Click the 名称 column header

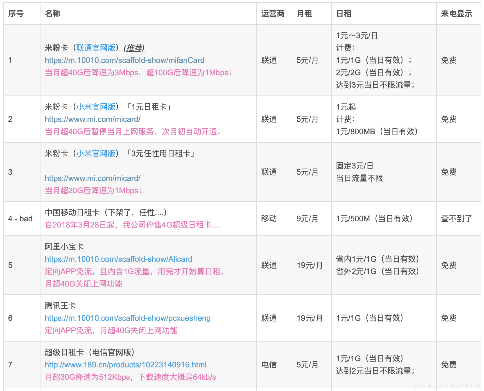(53, 13)
